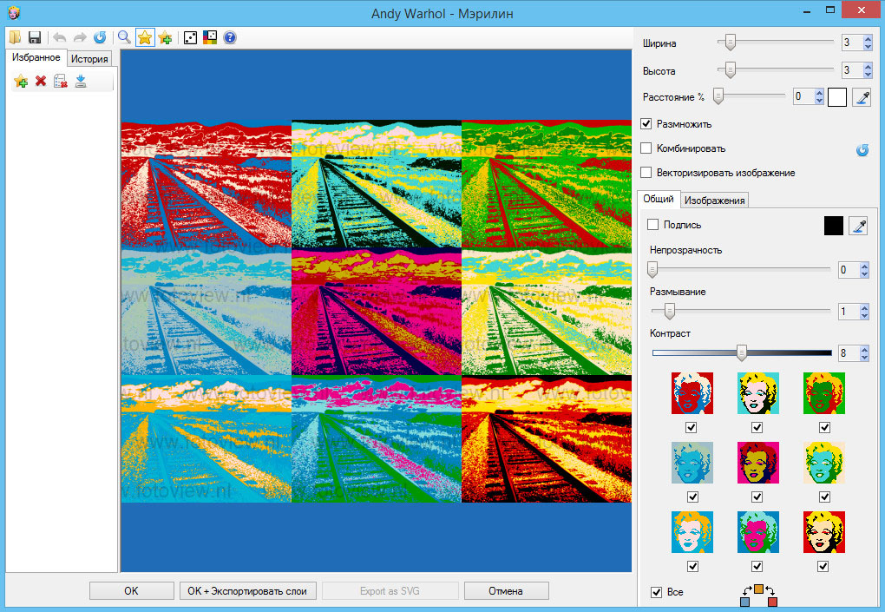Uncheck the Размножить checkbox

(646, 123)
